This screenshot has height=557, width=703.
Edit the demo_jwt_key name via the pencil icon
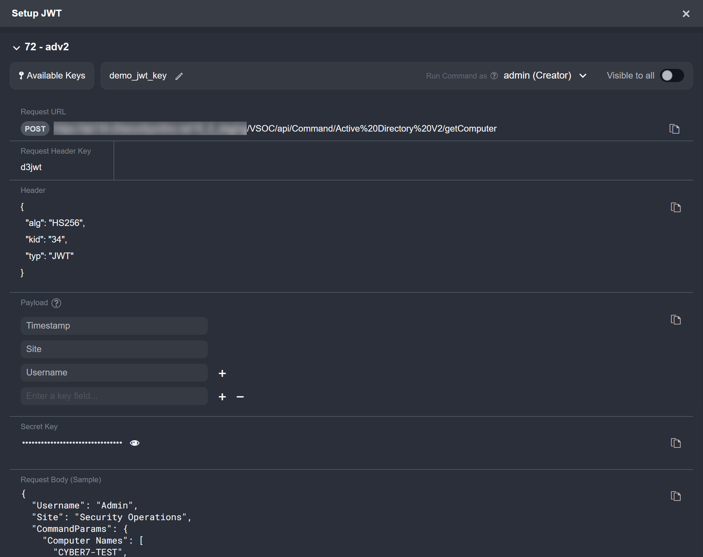[179, 76]
